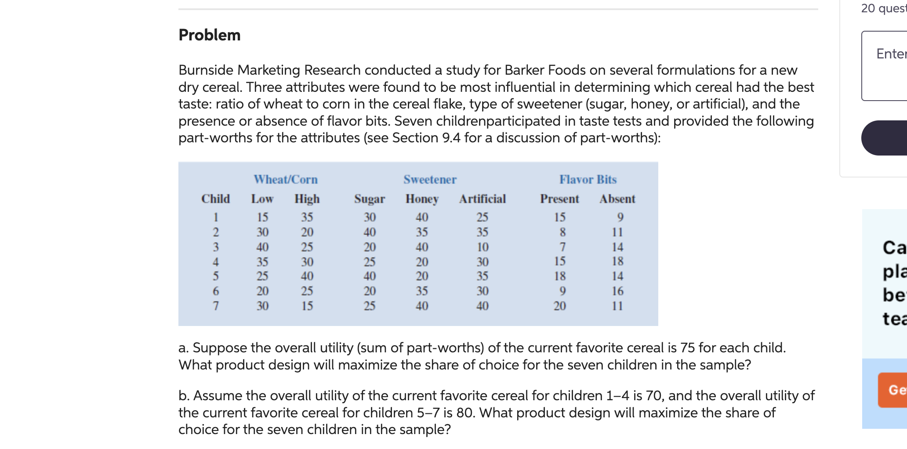907x449 pixels.
Task: Select the Child column label
Action: click(x=216, y=199)
